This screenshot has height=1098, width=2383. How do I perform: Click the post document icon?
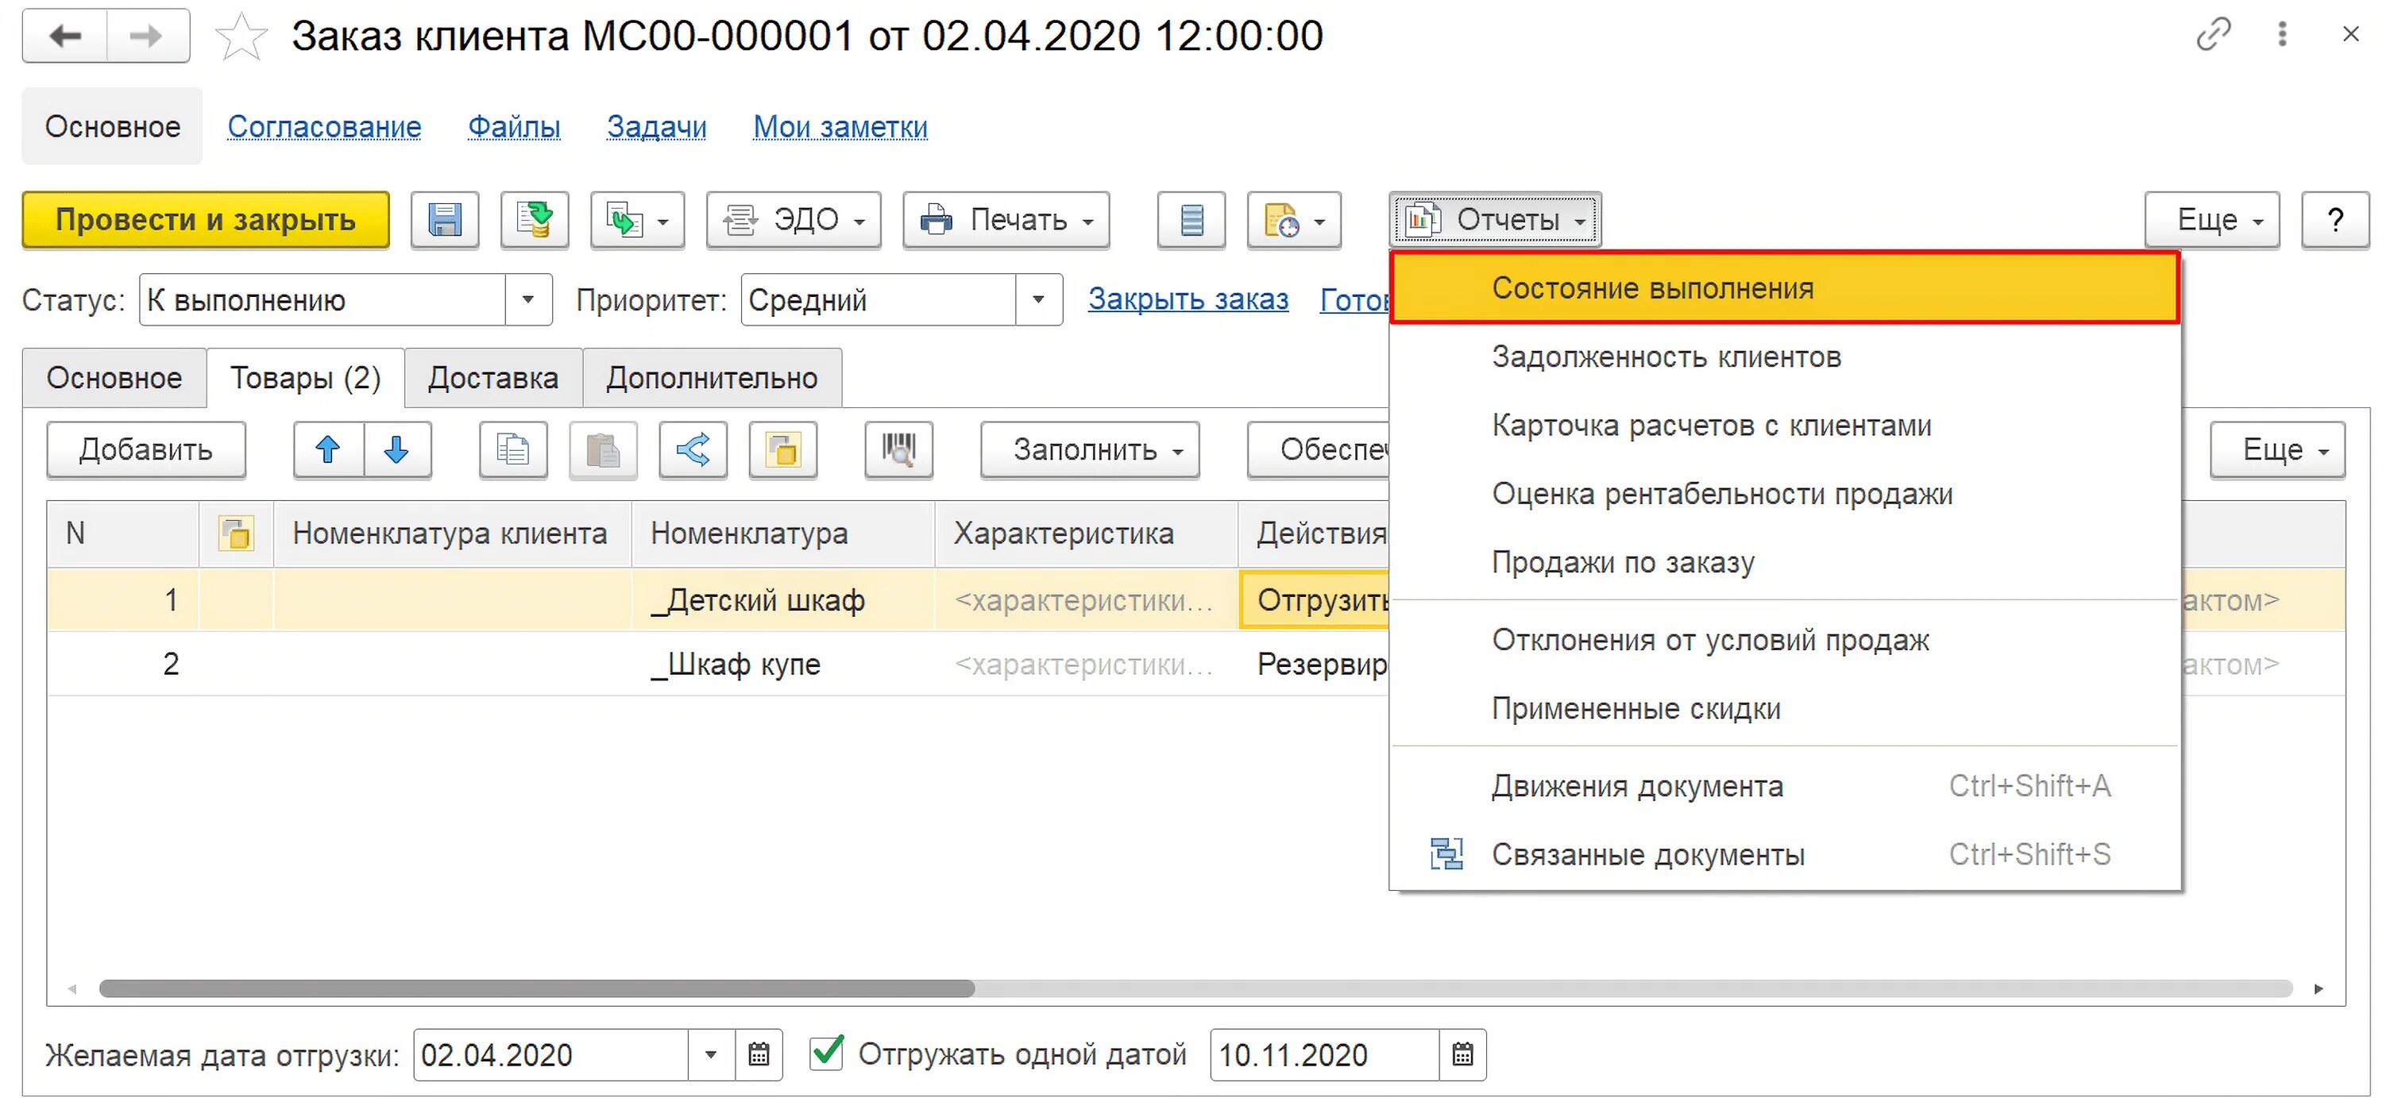[534, 220]
